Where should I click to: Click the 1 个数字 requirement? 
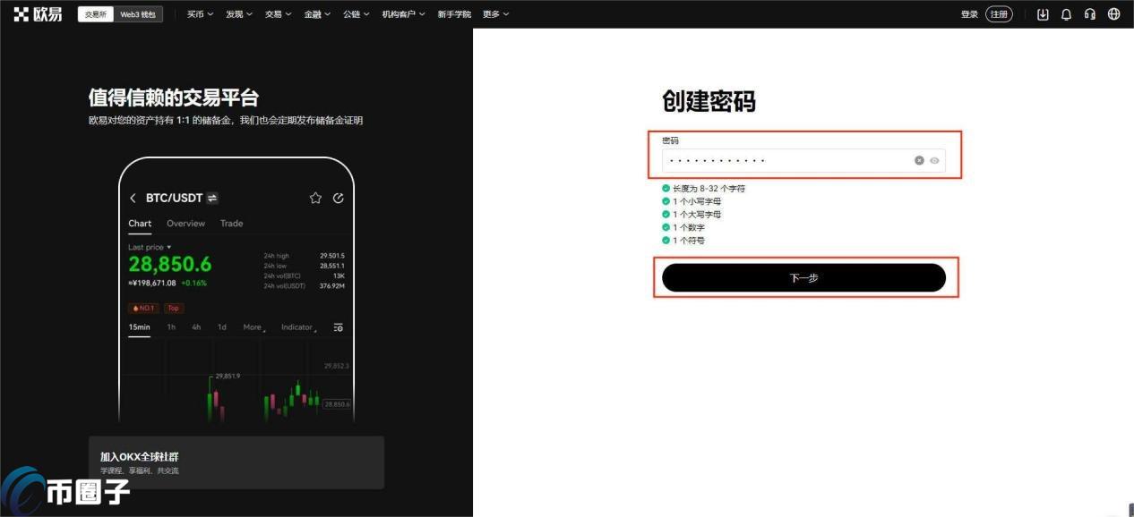(689, 227)
